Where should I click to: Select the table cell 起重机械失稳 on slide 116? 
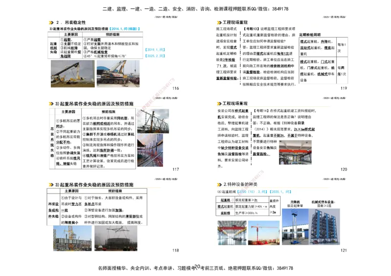click(53, 48)
